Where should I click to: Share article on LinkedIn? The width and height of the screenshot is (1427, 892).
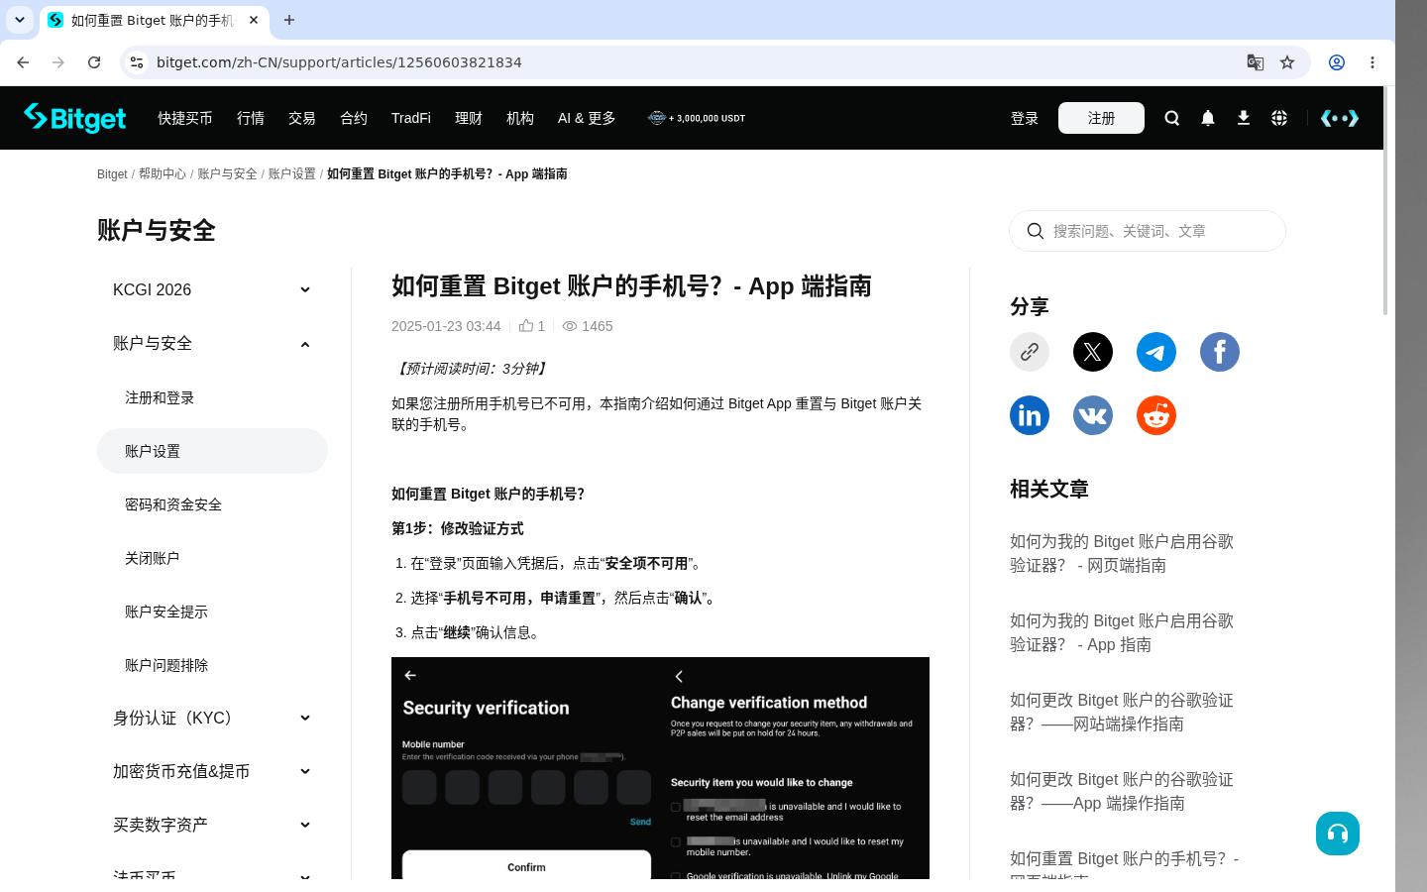[x=1030, y=415]
